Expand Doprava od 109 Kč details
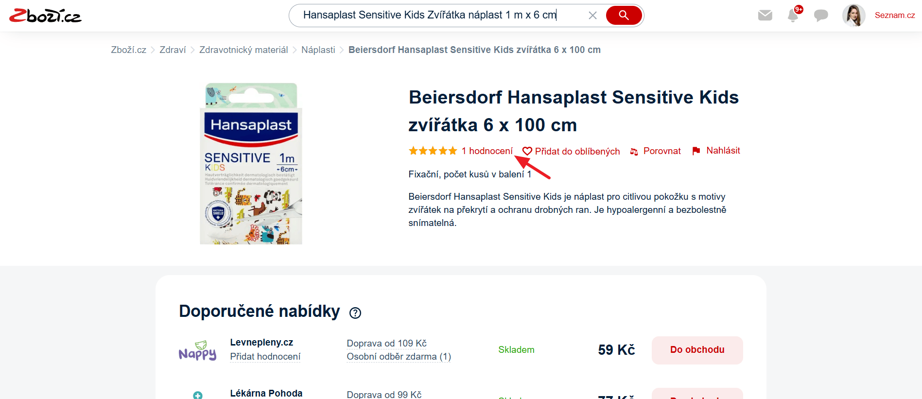Screen dimensions: 922x399 coord(387,344)
